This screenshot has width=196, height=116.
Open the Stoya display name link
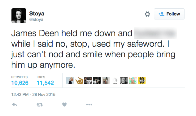tap(37, 14)
